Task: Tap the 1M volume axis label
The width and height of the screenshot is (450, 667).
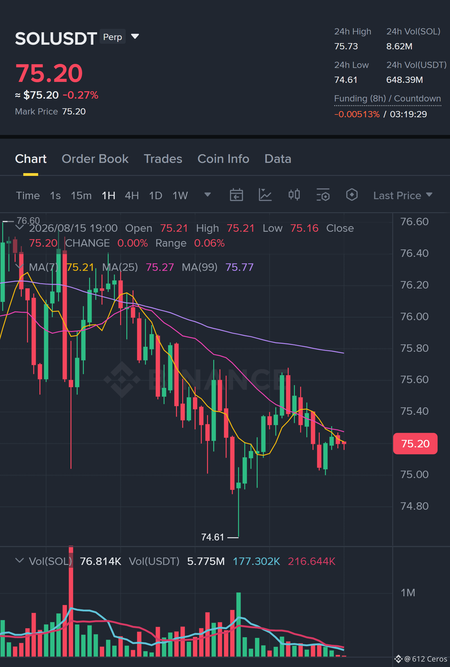Action: [408, 593]
